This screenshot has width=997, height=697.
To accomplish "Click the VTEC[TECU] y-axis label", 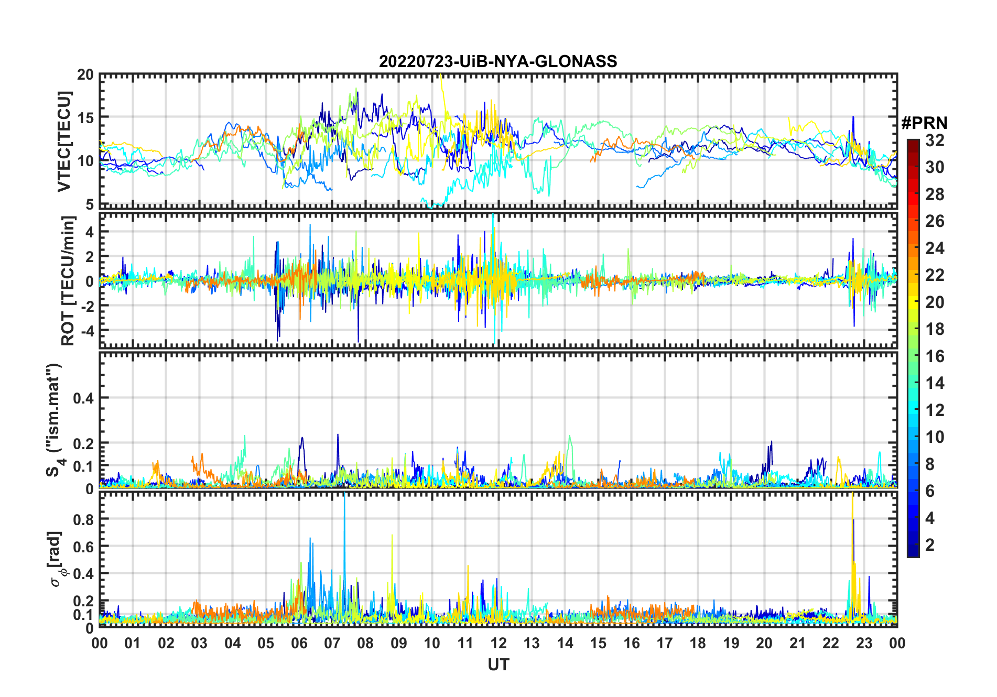I will pyautogui.click(x=64, y=142).
